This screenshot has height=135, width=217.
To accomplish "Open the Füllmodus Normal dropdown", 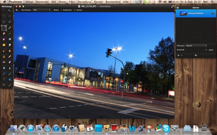I will point(196,46).
